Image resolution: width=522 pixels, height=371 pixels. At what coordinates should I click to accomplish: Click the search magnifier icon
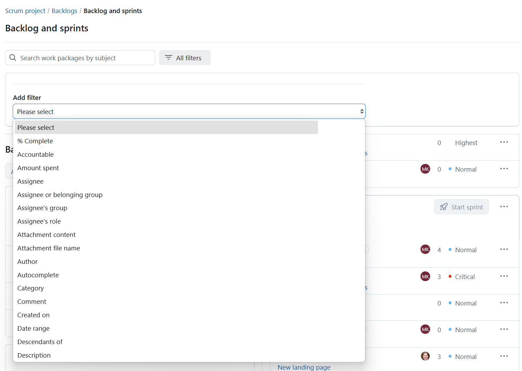click(13, 58)
